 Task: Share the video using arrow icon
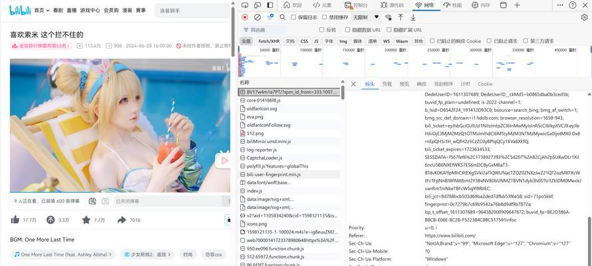pos(122,219)
